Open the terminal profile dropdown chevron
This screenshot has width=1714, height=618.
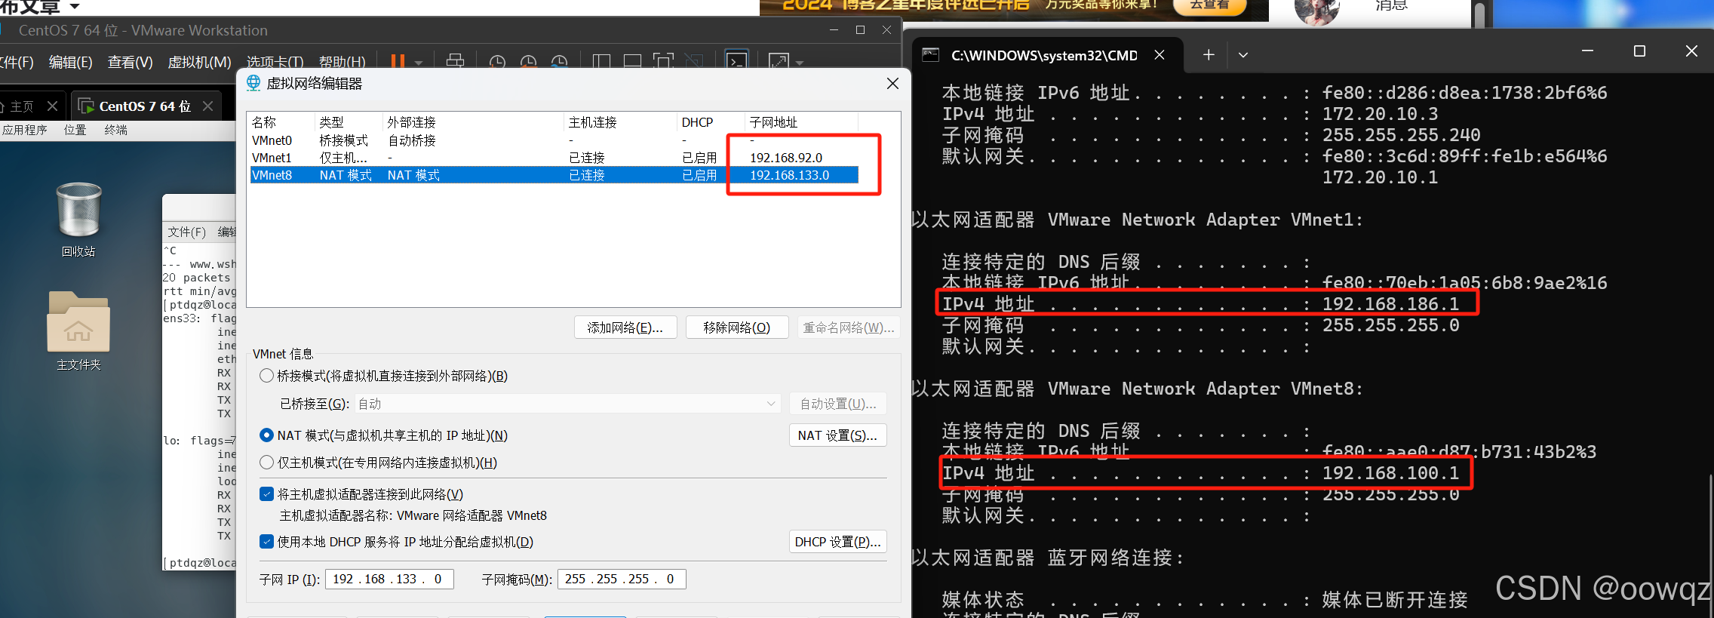coord(1243,55)
